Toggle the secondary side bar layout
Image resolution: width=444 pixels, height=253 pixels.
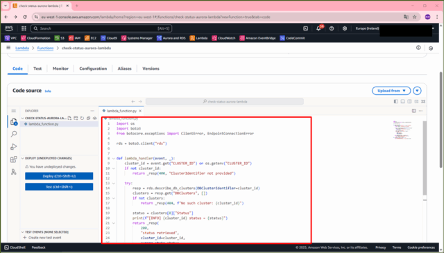tap(409, 101)
